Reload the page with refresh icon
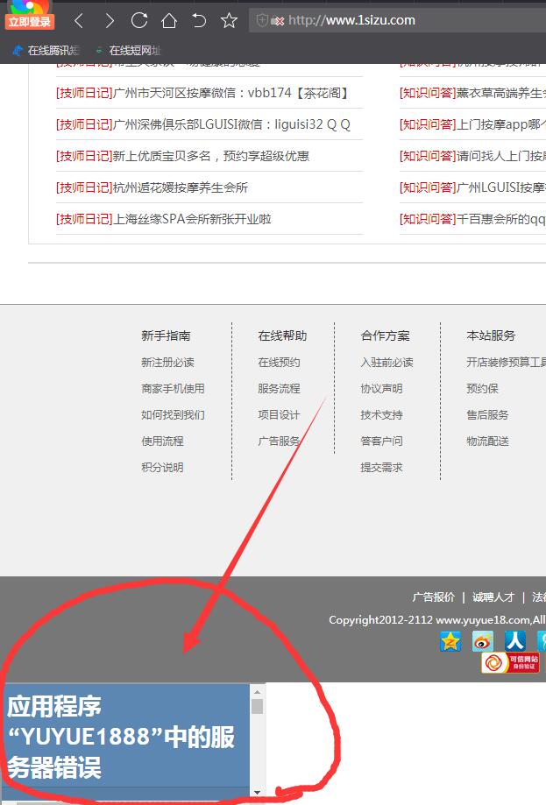 tap(139, 20)
